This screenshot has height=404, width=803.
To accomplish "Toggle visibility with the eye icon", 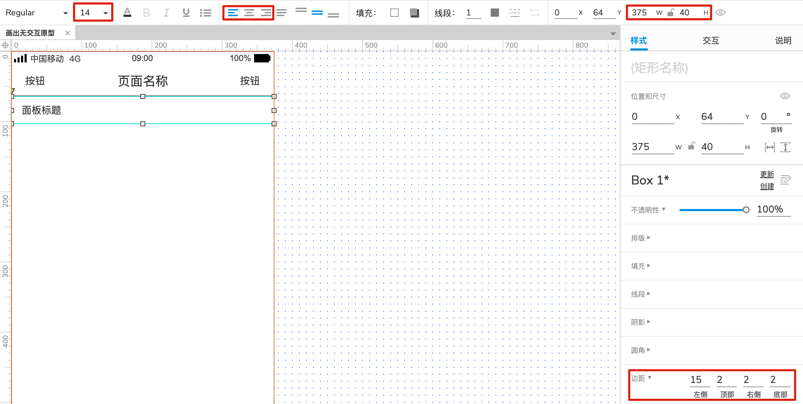I will click(x=722, y=12).
